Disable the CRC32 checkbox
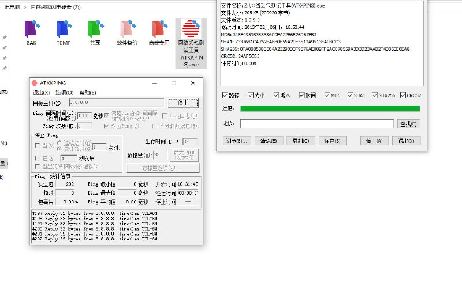The height and width of the screenshot is (296, 462). [402, 95]
